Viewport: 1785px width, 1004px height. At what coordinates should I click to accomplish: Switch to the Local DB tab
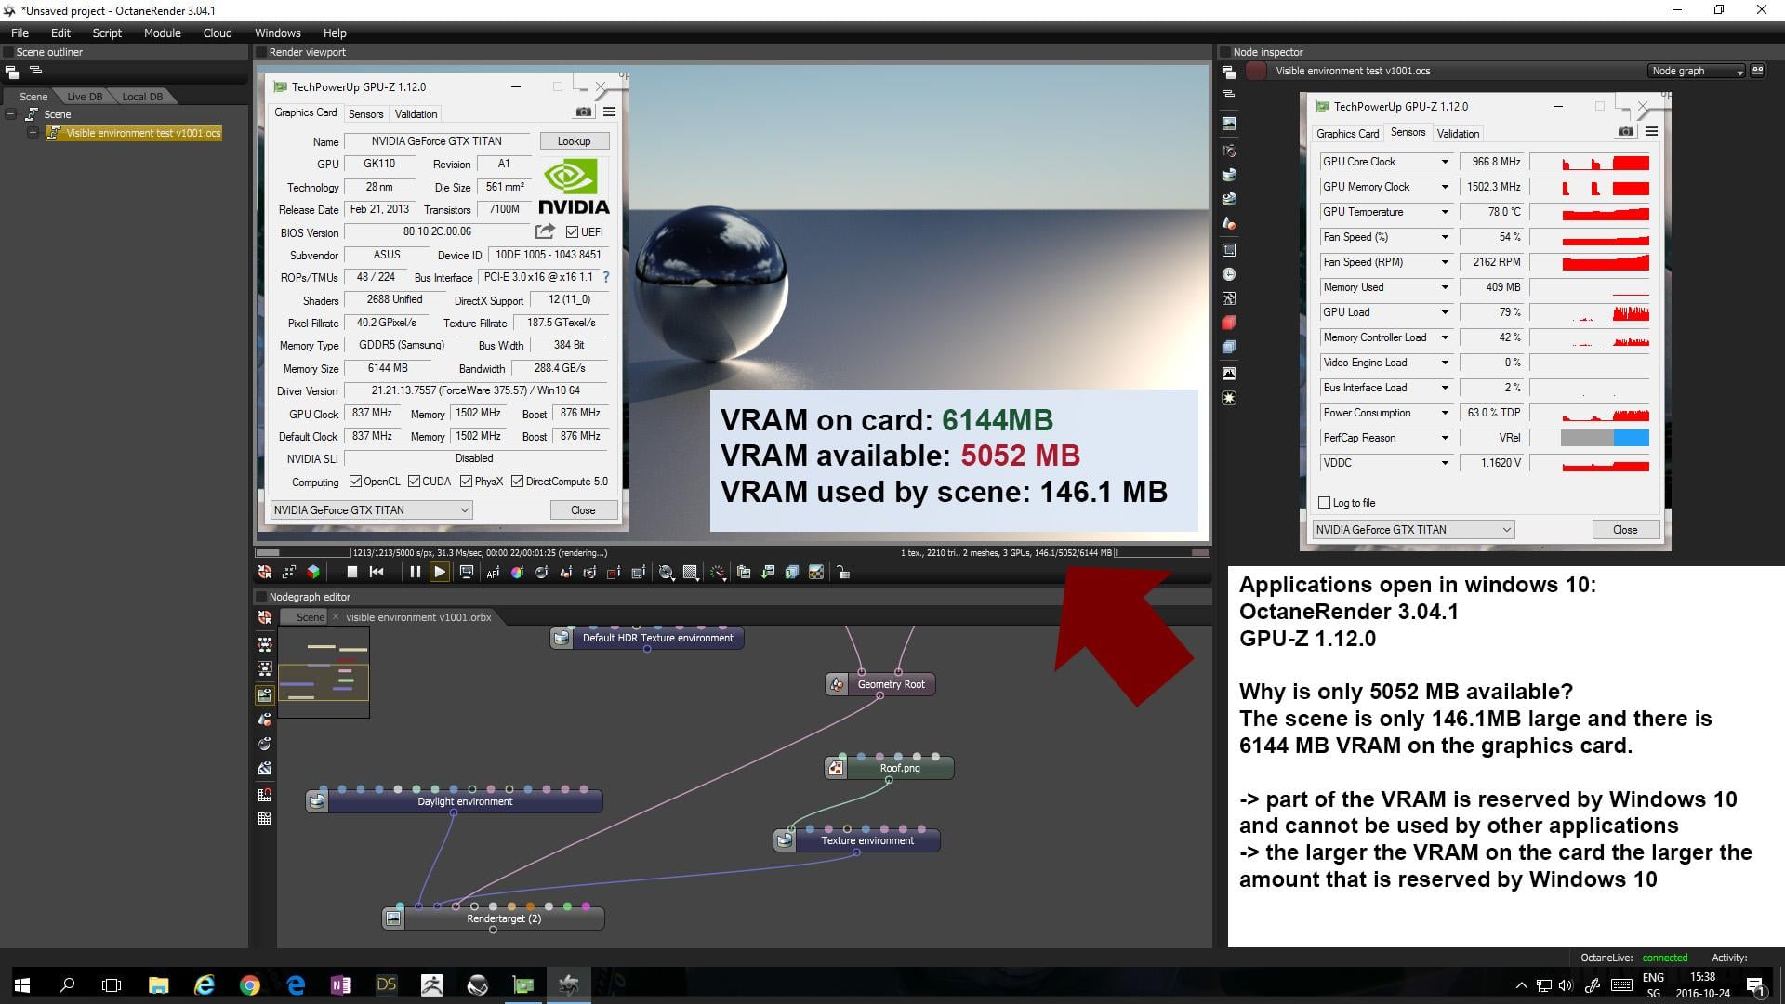(x=142, y=97)
